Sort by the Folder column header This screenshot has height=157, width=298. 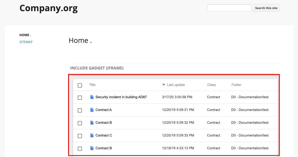point(237,85)
